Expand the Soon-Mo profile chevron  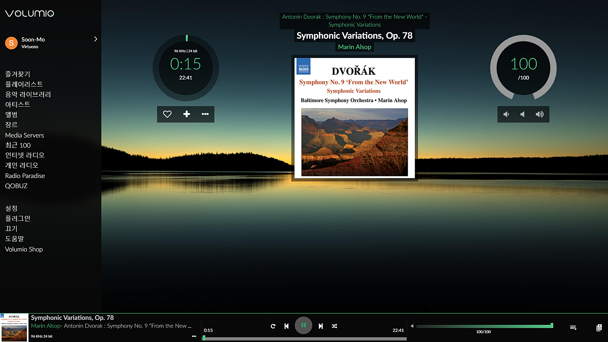click(x=96, y=39)
